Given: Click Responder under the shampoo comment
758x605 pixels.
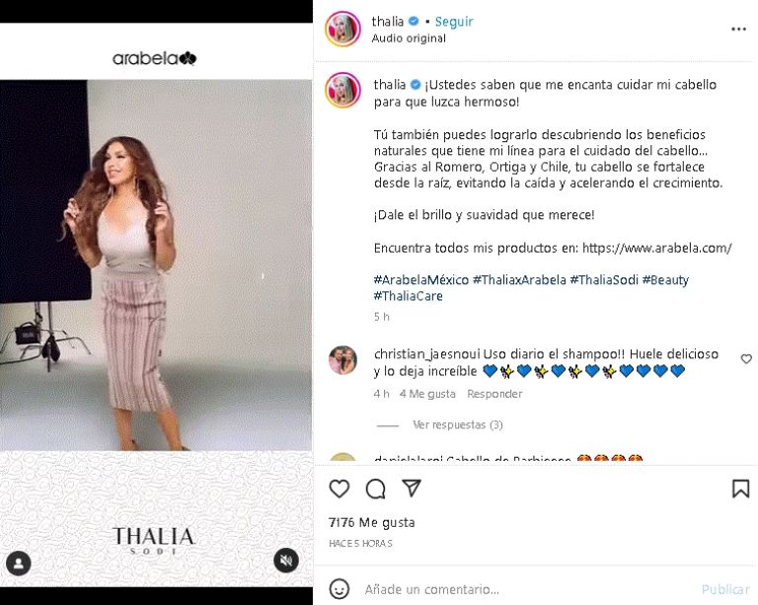Looking at the screenshot, I should tap(494, 394).
